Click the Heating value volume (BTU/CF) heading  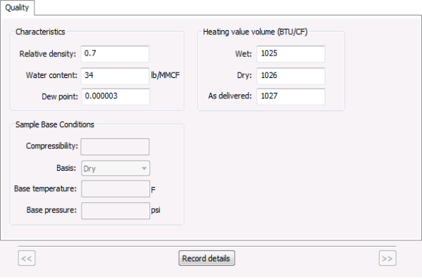pyautogui.click(x=255, y=32)
